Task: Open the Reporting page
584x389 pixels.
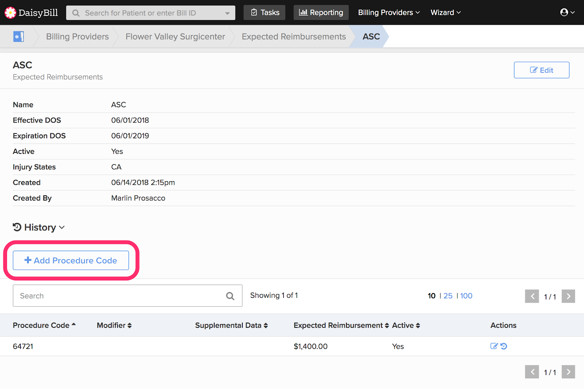Action: click(321, 12)
